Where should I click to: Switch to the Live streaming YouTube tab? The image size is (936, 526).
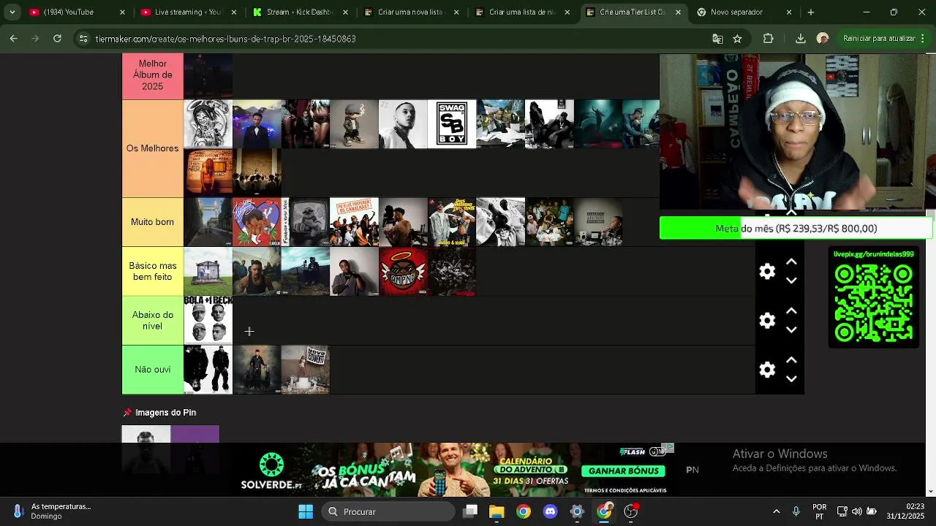coord(187,12)
